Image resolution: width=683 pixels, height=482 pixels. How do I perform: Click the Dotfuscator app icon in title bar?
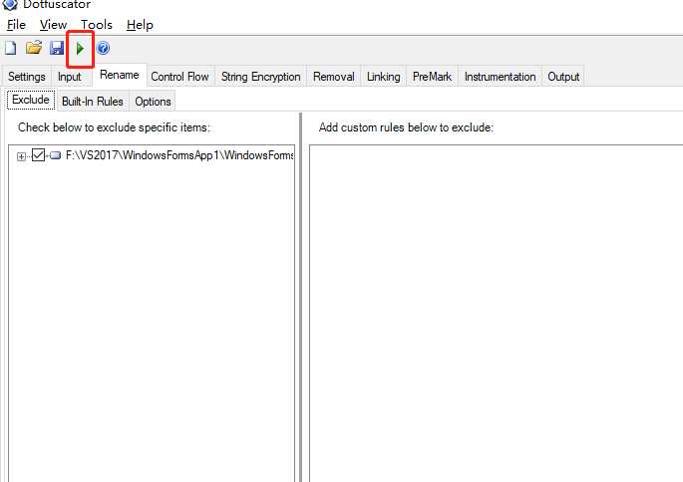click(10, 4)
